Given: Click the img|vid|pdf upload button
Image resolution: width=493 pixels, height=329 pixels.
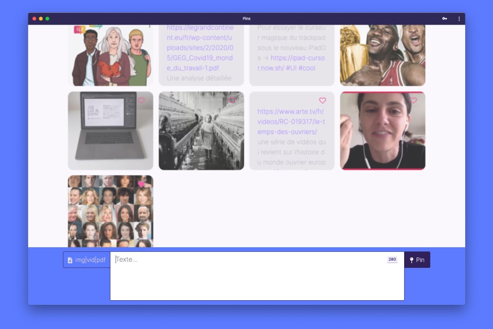Looking at the screenshot, I should tap(87, 260).
